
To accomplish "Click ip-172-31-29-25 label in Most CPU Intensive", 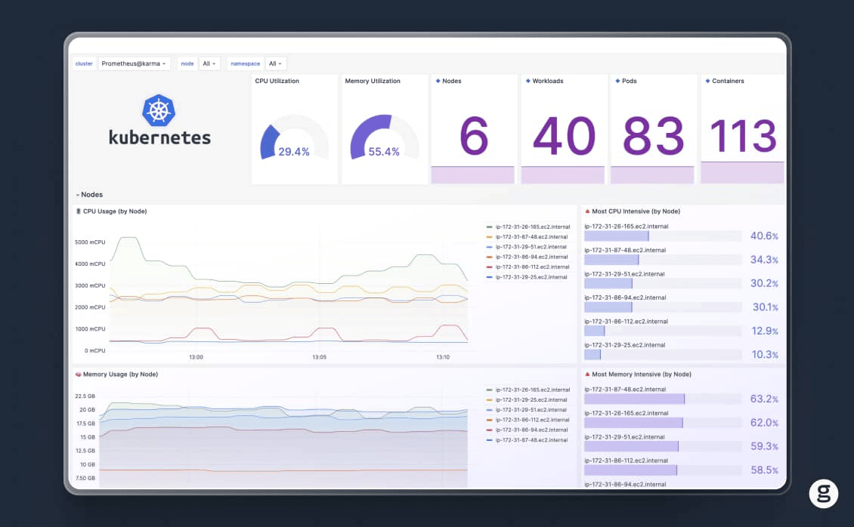I will [x=625, y=345].
